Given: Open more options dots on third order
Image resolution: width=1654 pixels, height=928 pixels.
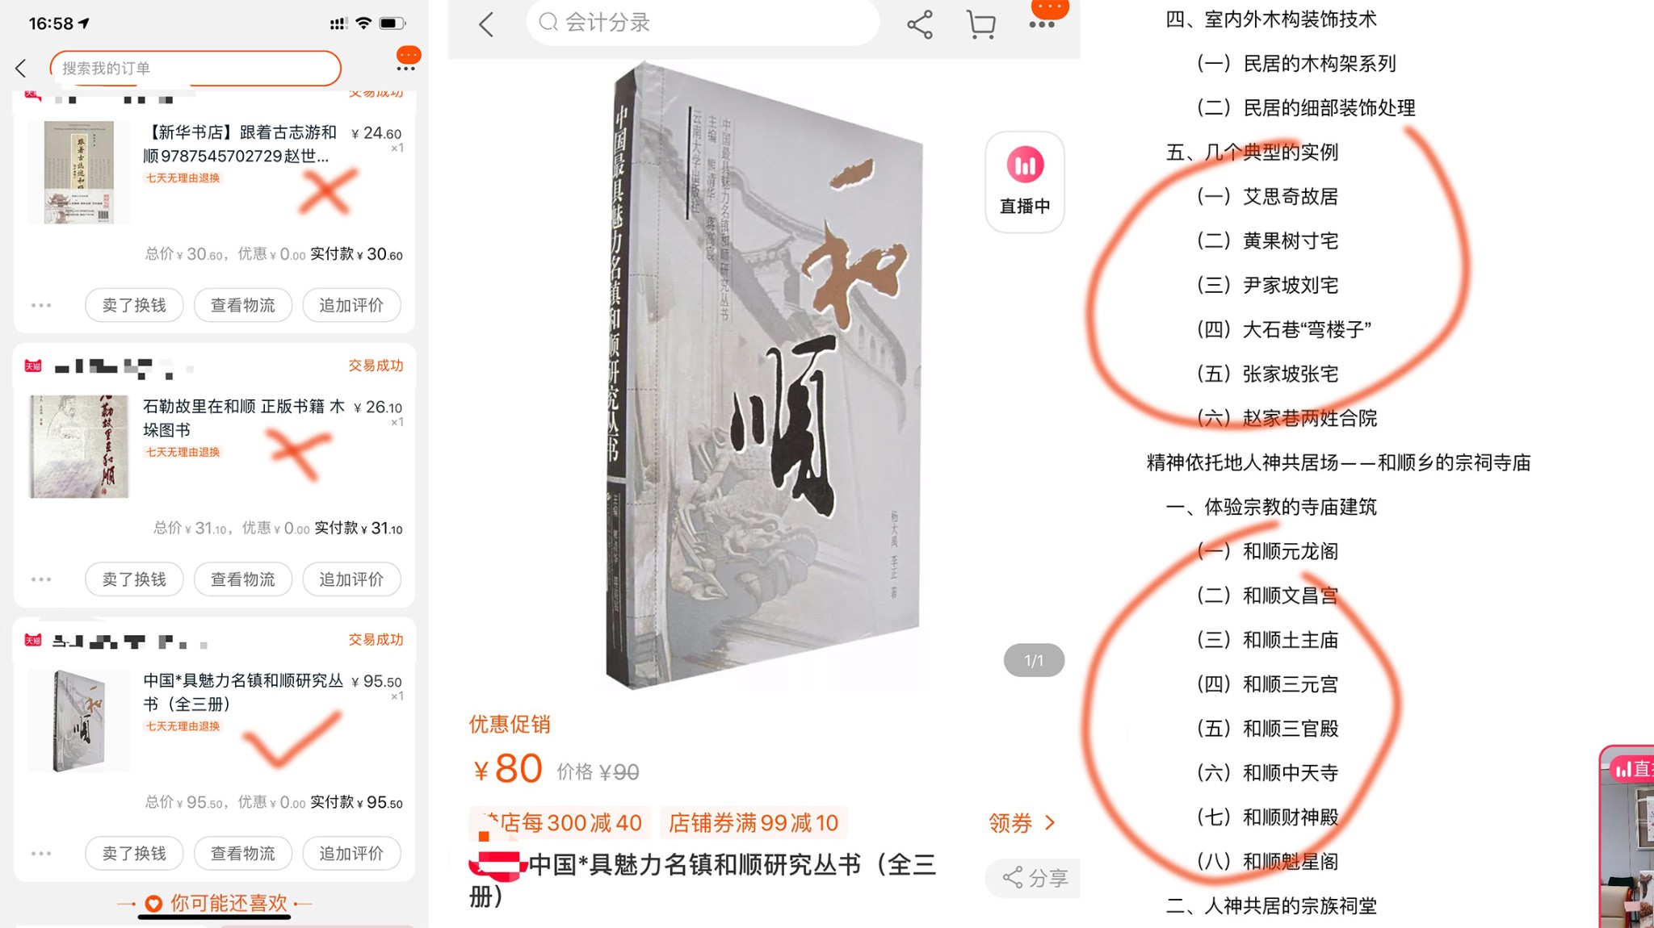Looking at the screenshot, I should coord(41,853).
